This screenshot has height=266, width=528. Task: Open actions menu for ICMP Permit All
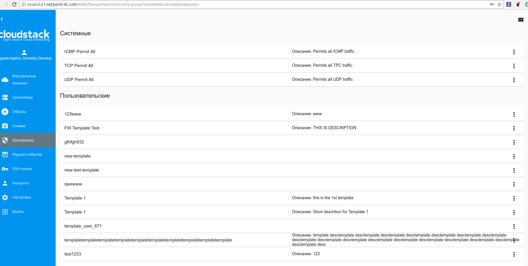[x=514, y=52]
